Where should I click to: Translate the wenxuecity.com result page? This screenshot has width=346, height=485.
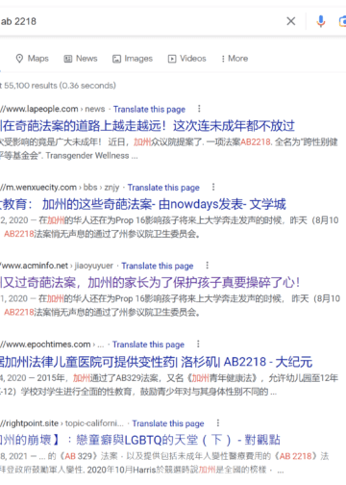tap(163, 188)
